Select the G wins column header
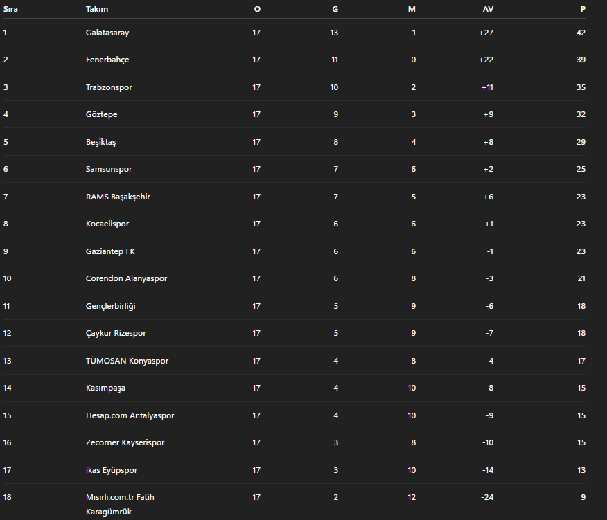The image size is (607, 520). click(335, 9)
